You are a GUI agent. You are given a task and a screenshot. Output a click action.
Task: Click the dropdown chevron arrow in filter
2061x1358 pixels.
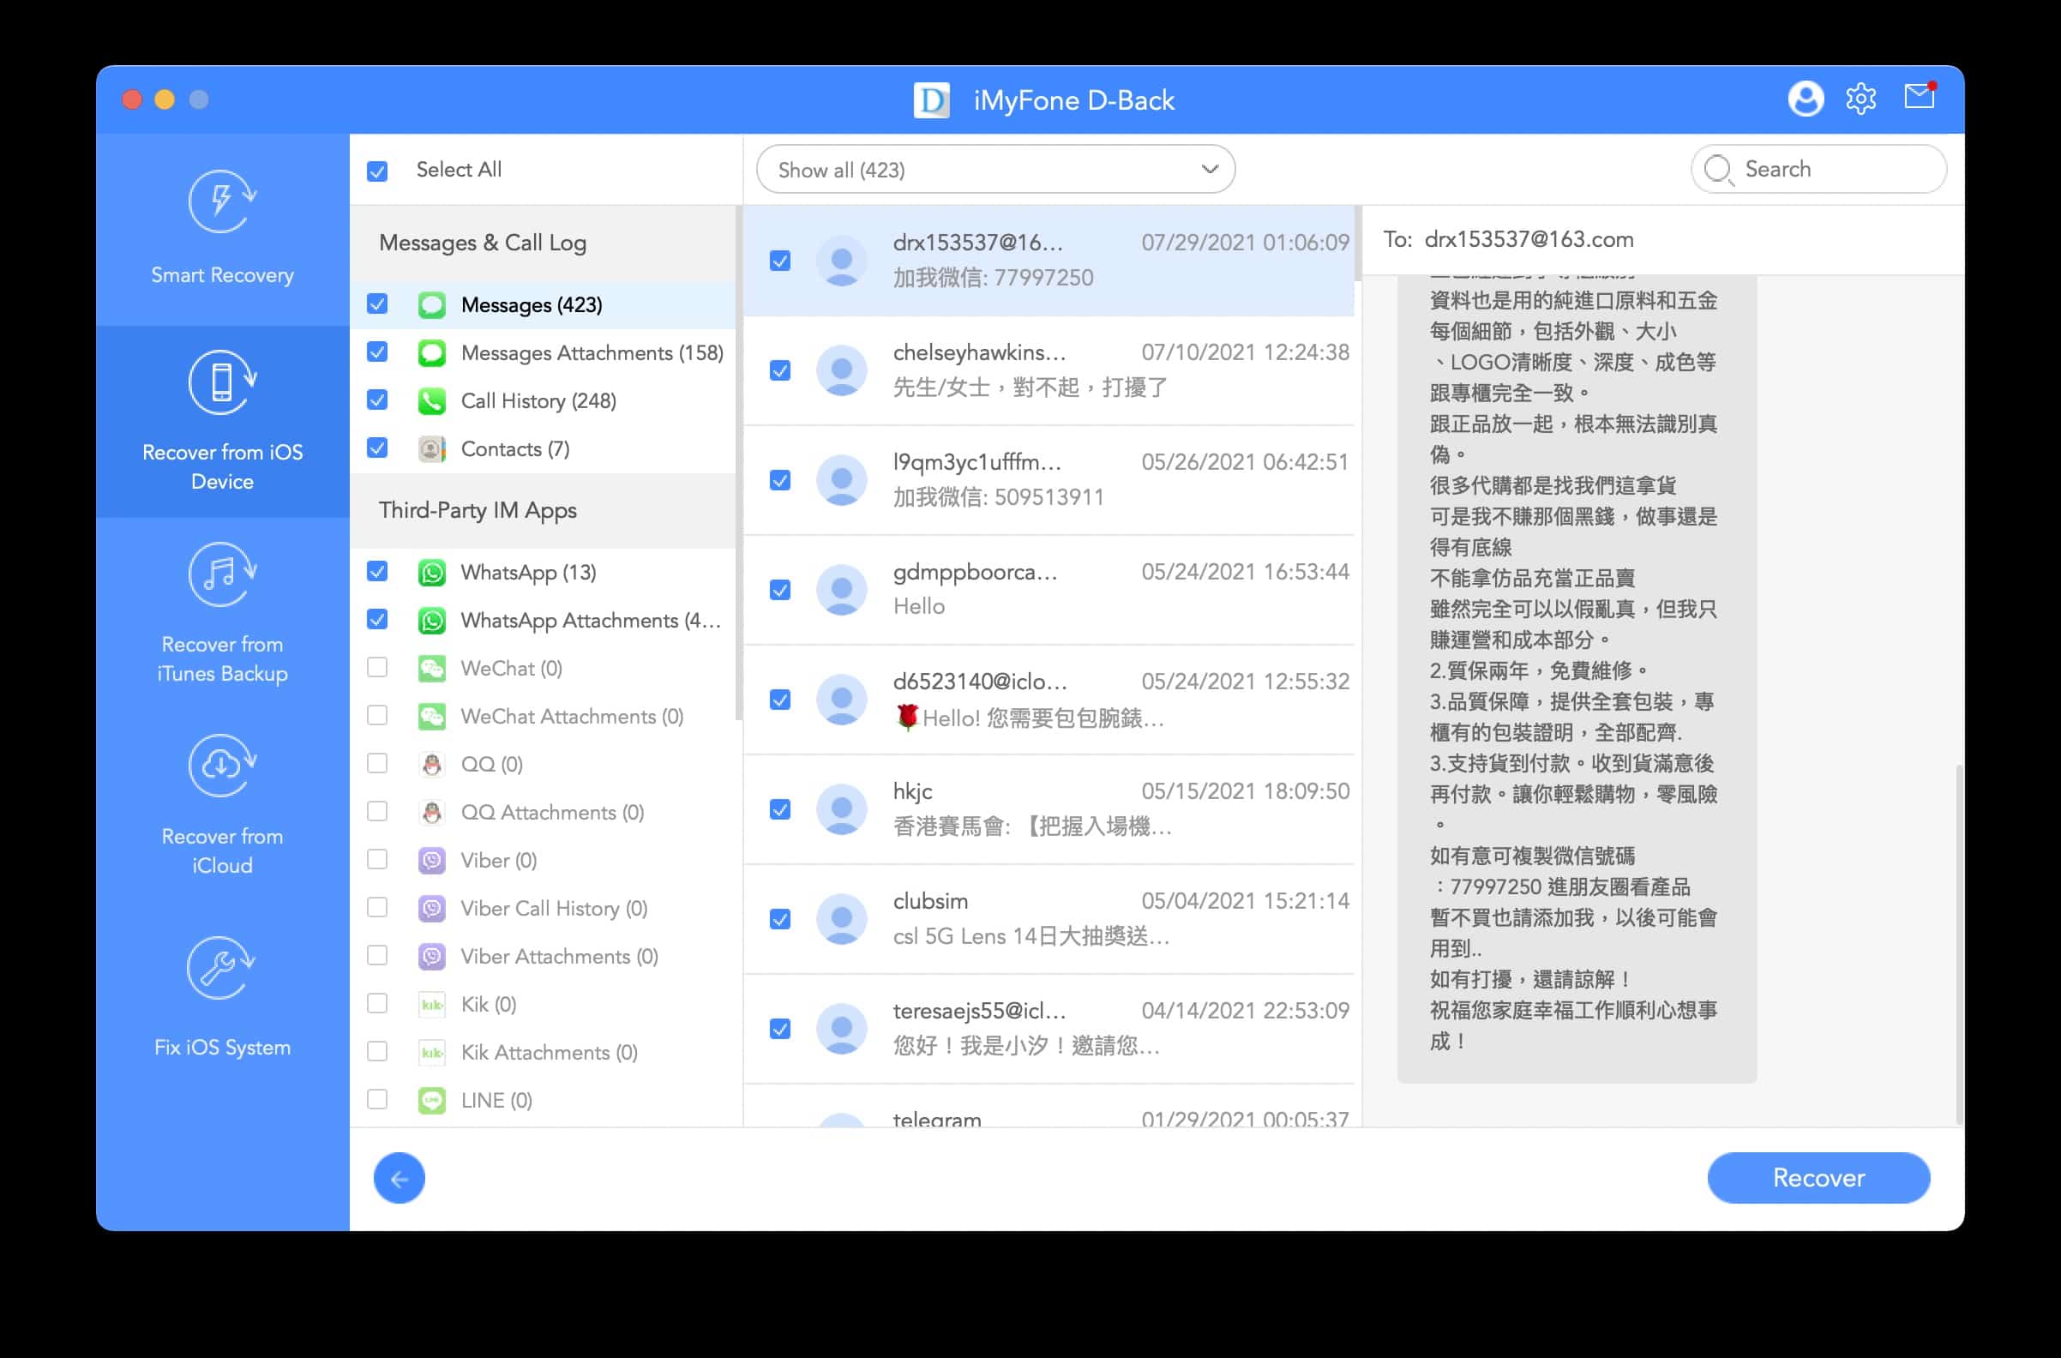point(1210,170)
